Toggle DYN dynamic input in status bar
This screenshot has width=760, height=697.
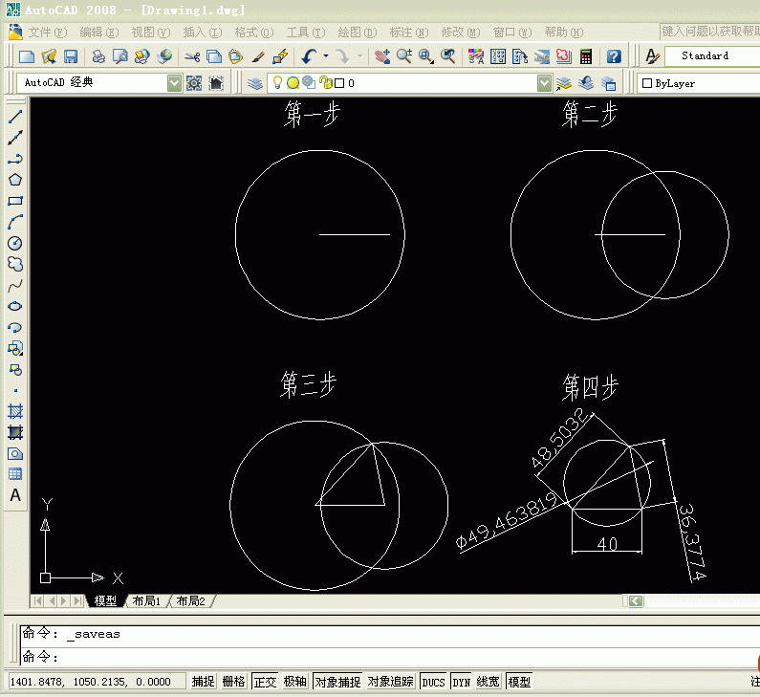point(461,682)
